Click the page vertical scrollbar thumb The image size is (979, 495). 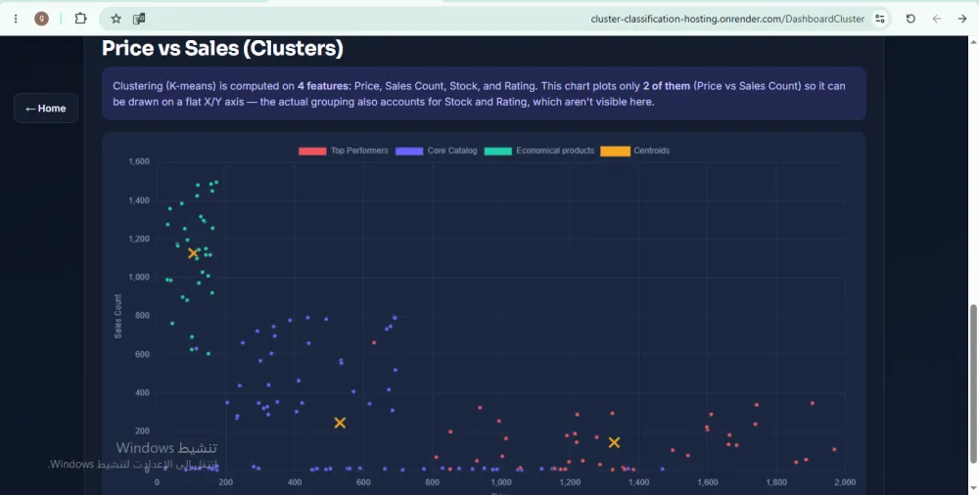(973, 383)
